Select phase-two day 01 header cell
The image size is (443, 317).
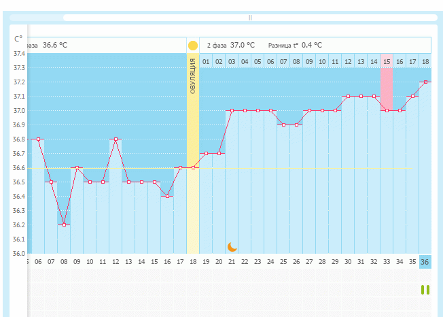(x=206, y=61)
